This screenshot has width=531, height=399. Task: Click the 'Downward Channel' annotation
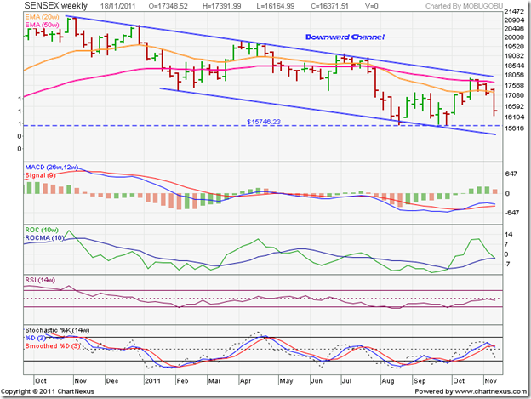[x=345, y=37]
